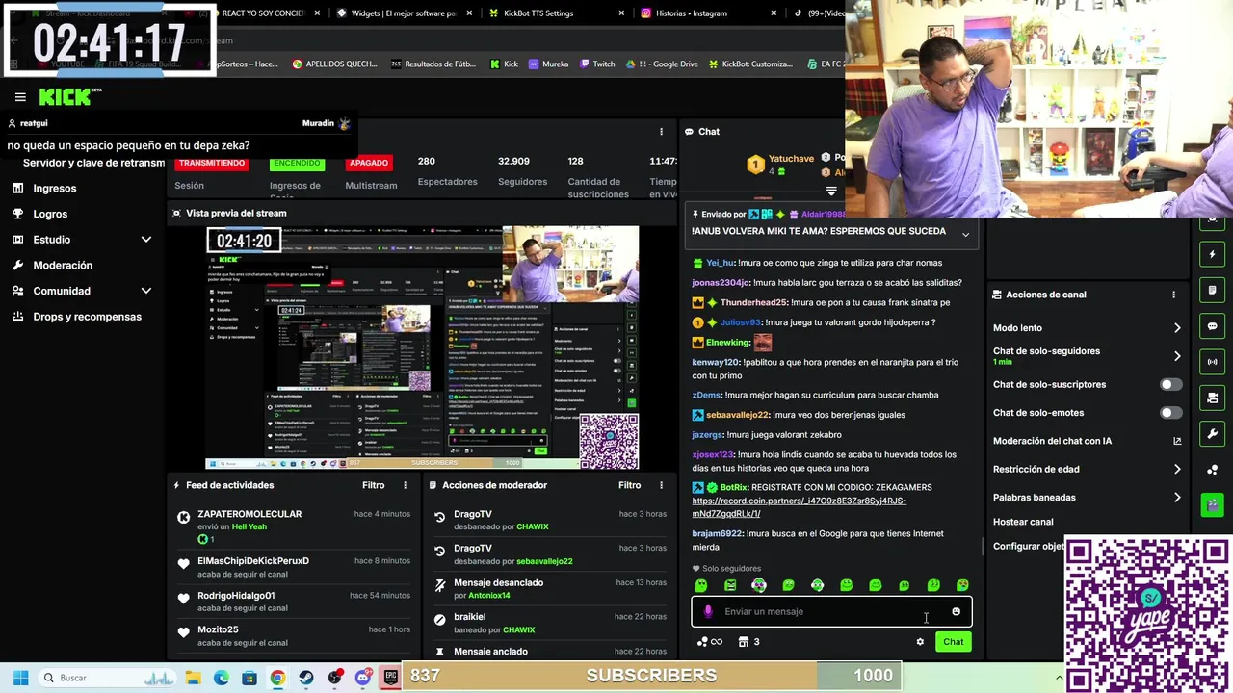Select the last emote in quick emote row
Viewport: 1233px width, 693px height.
pyautogui.click(x=962, y=585)
